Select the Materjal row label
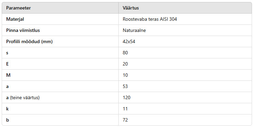 tap(15, 19)
